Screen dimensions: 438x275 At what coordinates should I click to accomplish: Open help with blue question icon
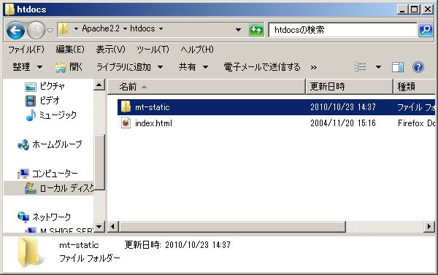(x=418, y=67)
